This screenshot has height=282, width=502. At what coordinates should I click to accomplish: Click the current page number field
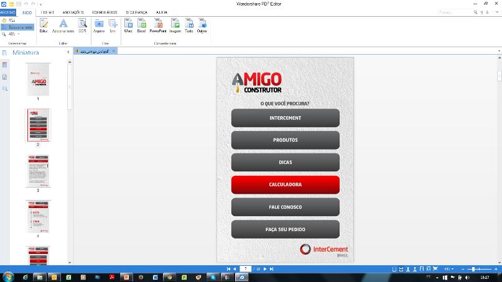(245, 269)
